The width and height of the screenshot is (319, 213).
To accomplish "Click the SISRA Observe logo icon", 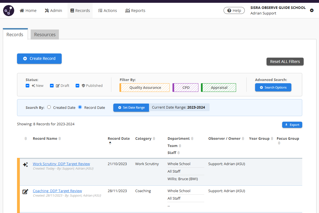I will pos(9,11).
